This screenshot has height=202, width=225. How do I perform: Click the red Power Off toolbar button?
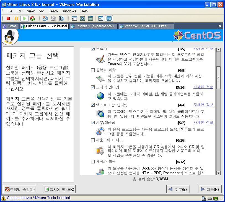pos(8,18)
